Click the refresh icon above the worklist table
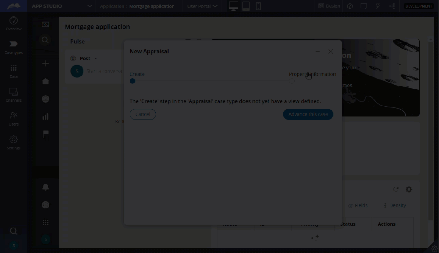The width and height of the screenshot is (439, 253). [395, 189]
